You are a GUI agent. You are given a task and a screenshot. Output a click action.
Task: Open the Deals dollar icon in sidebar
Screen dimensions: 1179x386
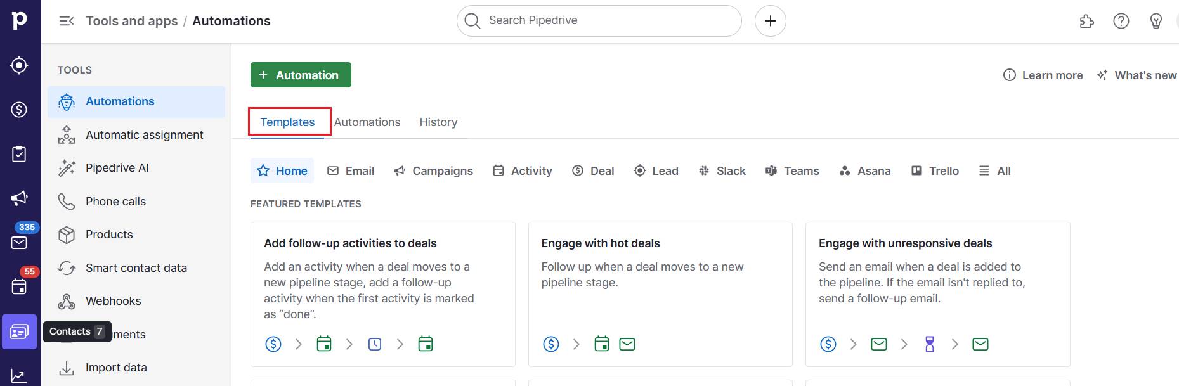pos(18,109)
